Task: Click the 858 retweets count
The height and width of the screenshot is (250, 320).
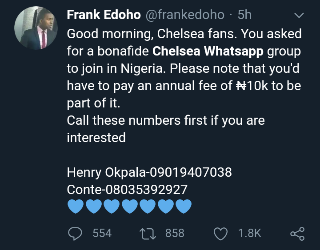Action: [175, 233]
